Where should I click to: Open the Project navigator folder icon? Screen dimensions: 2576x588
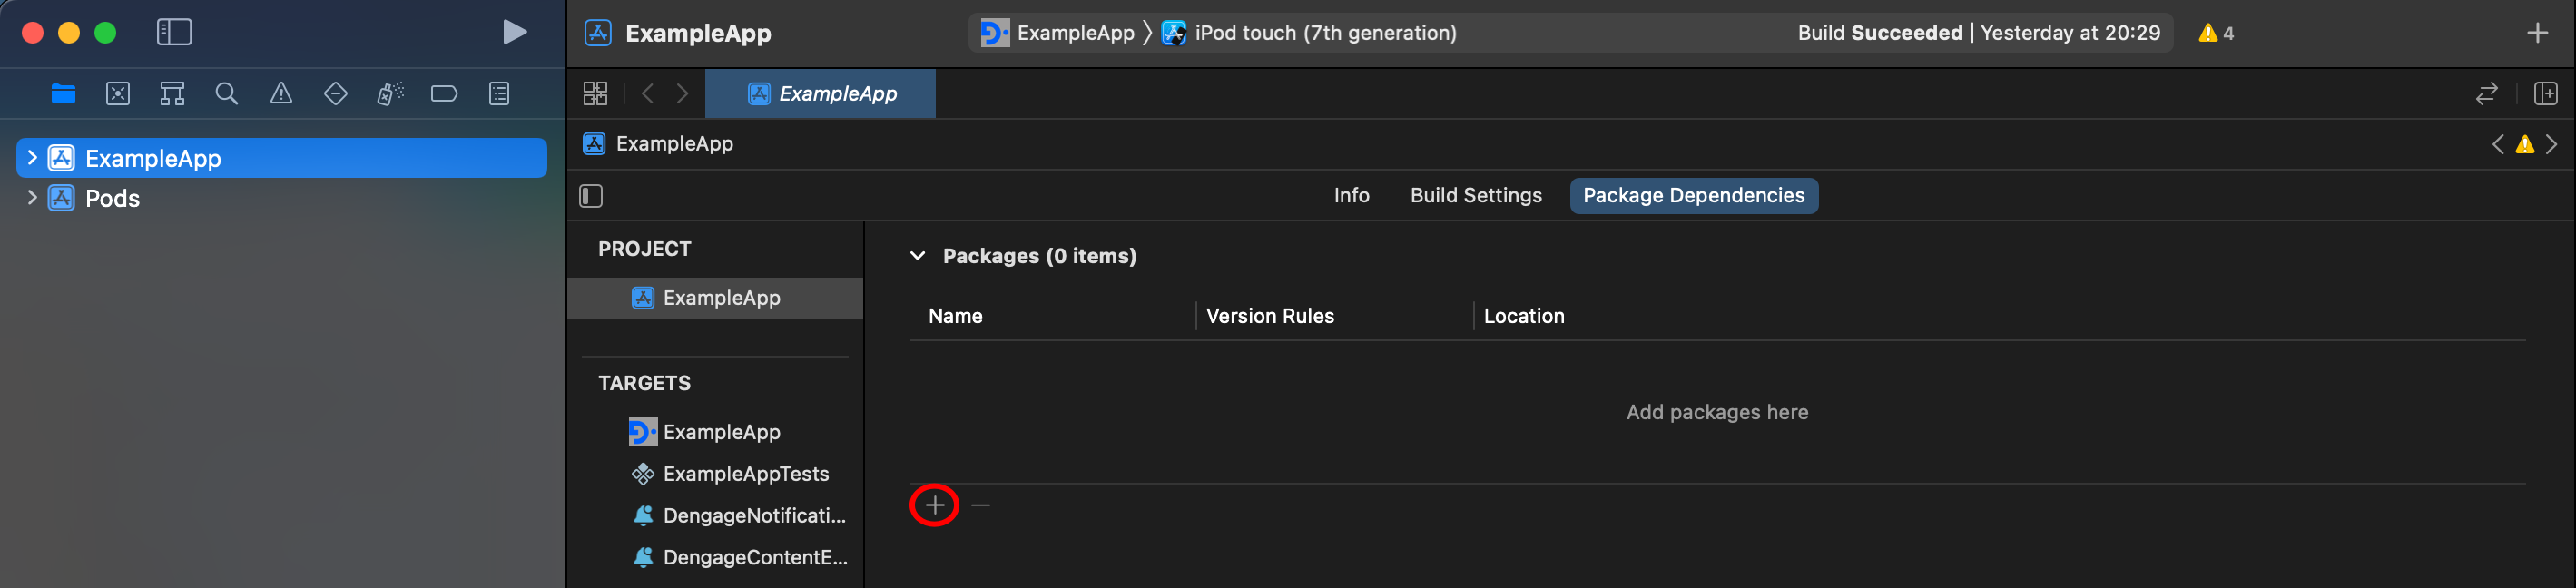[x=63, y=94]
